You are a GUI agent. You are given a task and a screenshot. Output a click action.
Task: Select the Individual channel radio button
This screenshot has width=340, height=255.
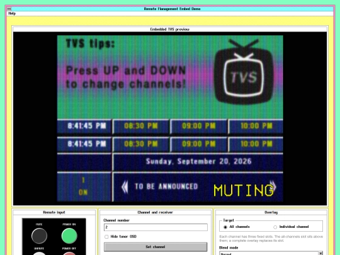pyautogui.click(x=275, y=227)
